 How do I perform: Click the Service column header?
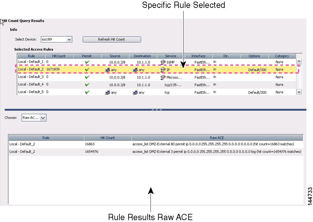coord(170,56)
